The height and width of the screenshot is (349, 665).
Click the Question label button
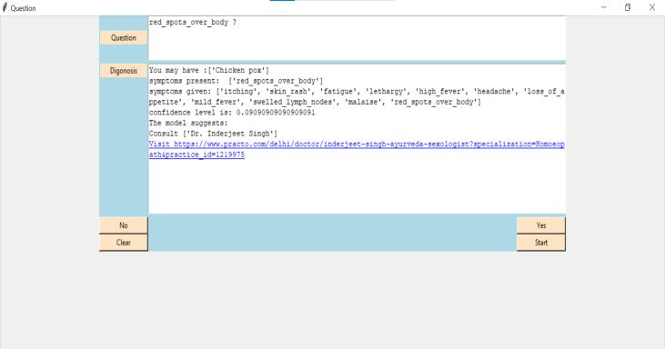pos(124,37)
